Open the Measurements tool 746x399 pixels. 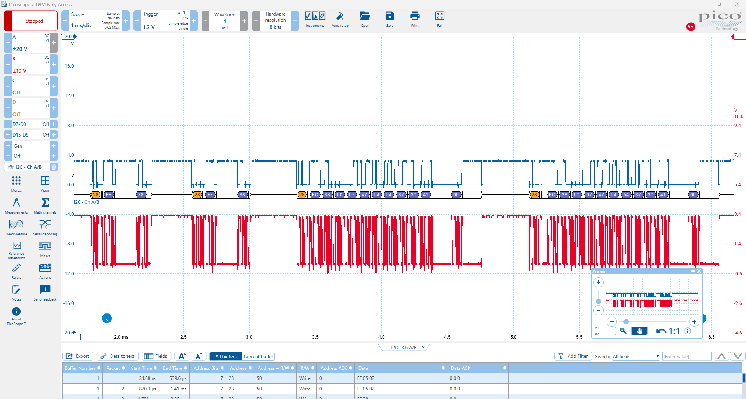pyautogui.click(x=16, y=206)
